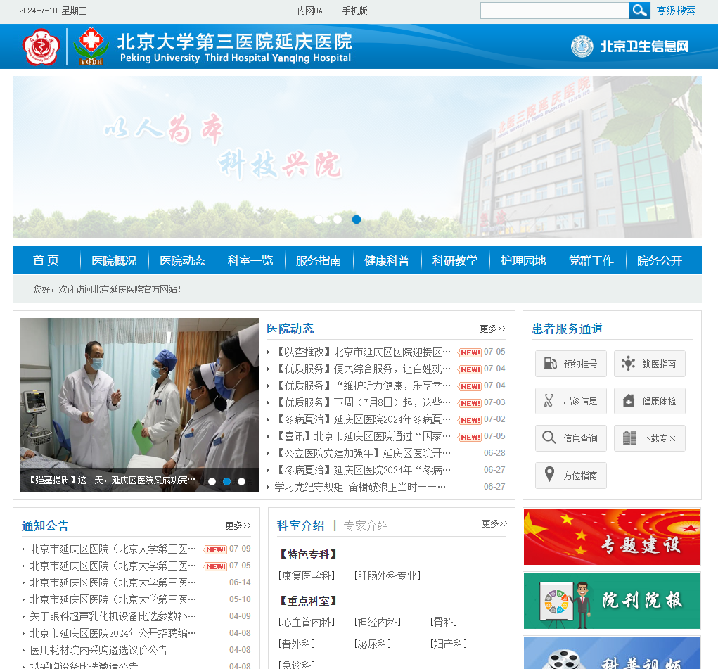
Task: Open 关于眼科超声乳化机设备比选 notice
Action: point(113,616)
